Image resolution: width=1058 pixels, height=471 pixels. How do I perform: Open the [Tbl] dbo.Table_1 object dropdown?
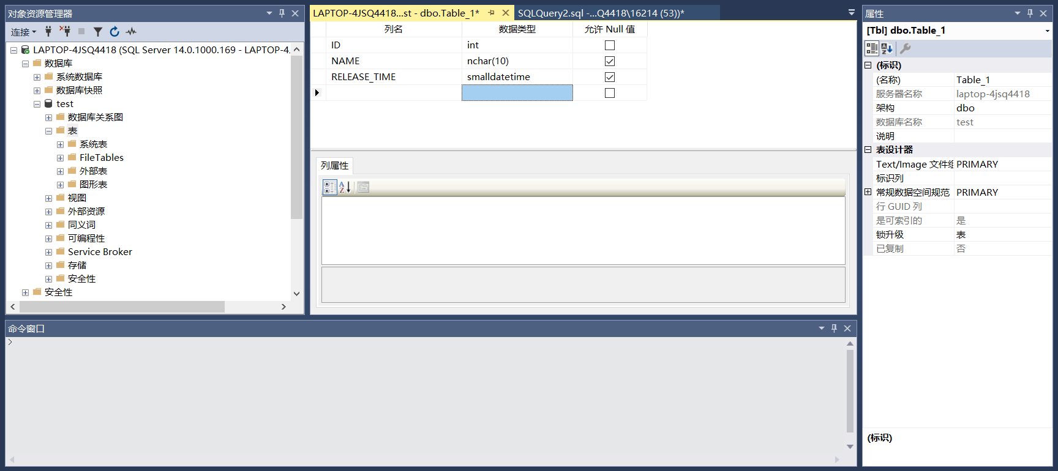tap(1047, 31)
